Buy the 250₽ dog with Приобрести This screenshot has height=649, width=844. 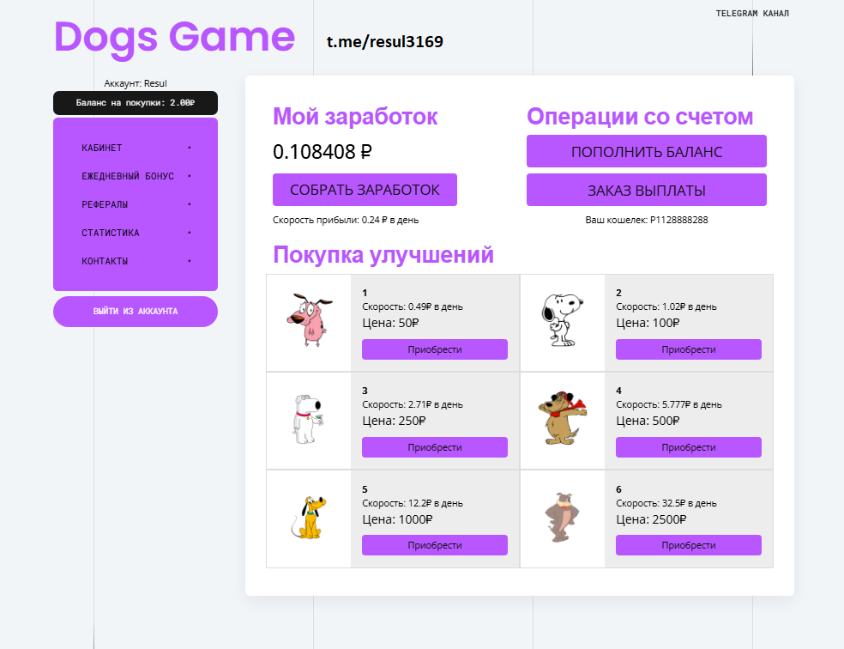(435, 447)
